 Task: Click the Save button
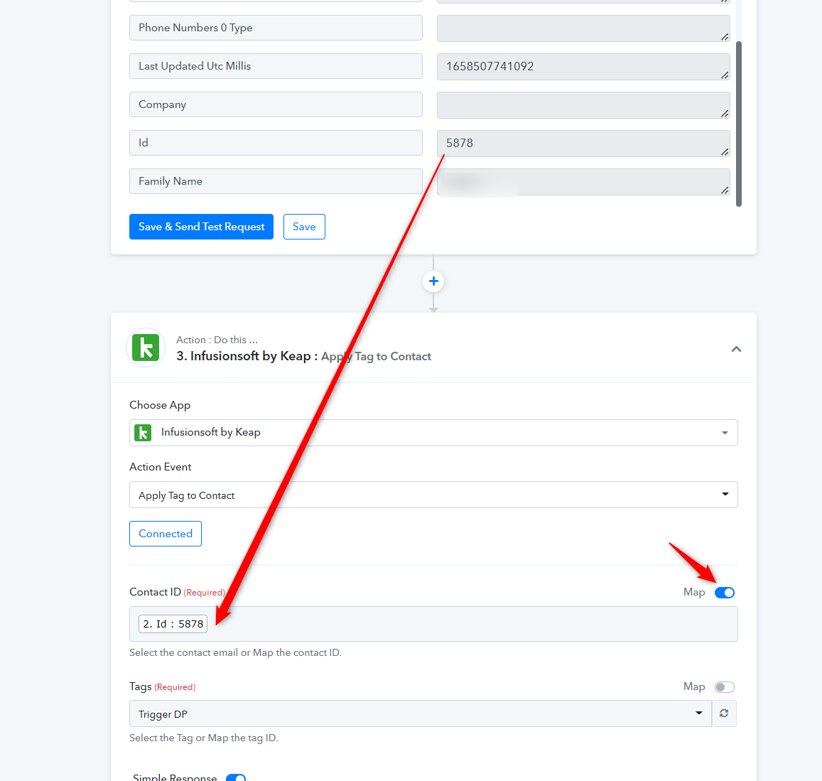304,227
